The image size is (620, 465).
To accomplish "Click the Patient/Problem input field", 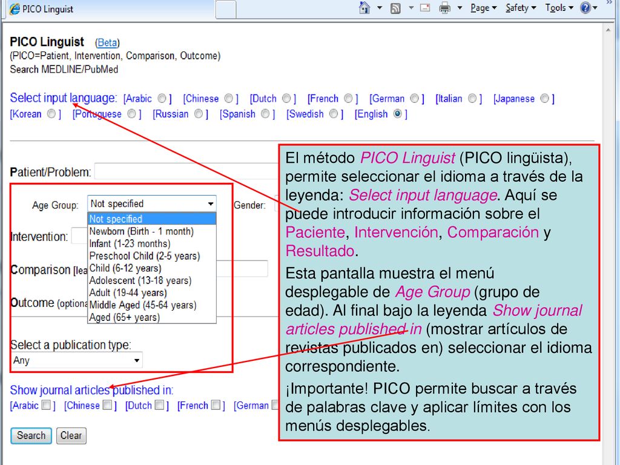I will click(186, 171).
